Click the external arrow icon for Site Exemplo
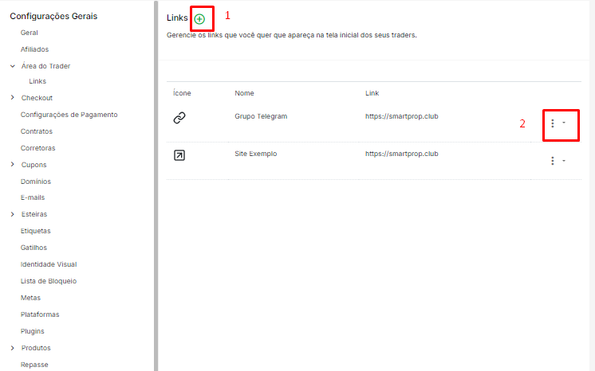 179,155
